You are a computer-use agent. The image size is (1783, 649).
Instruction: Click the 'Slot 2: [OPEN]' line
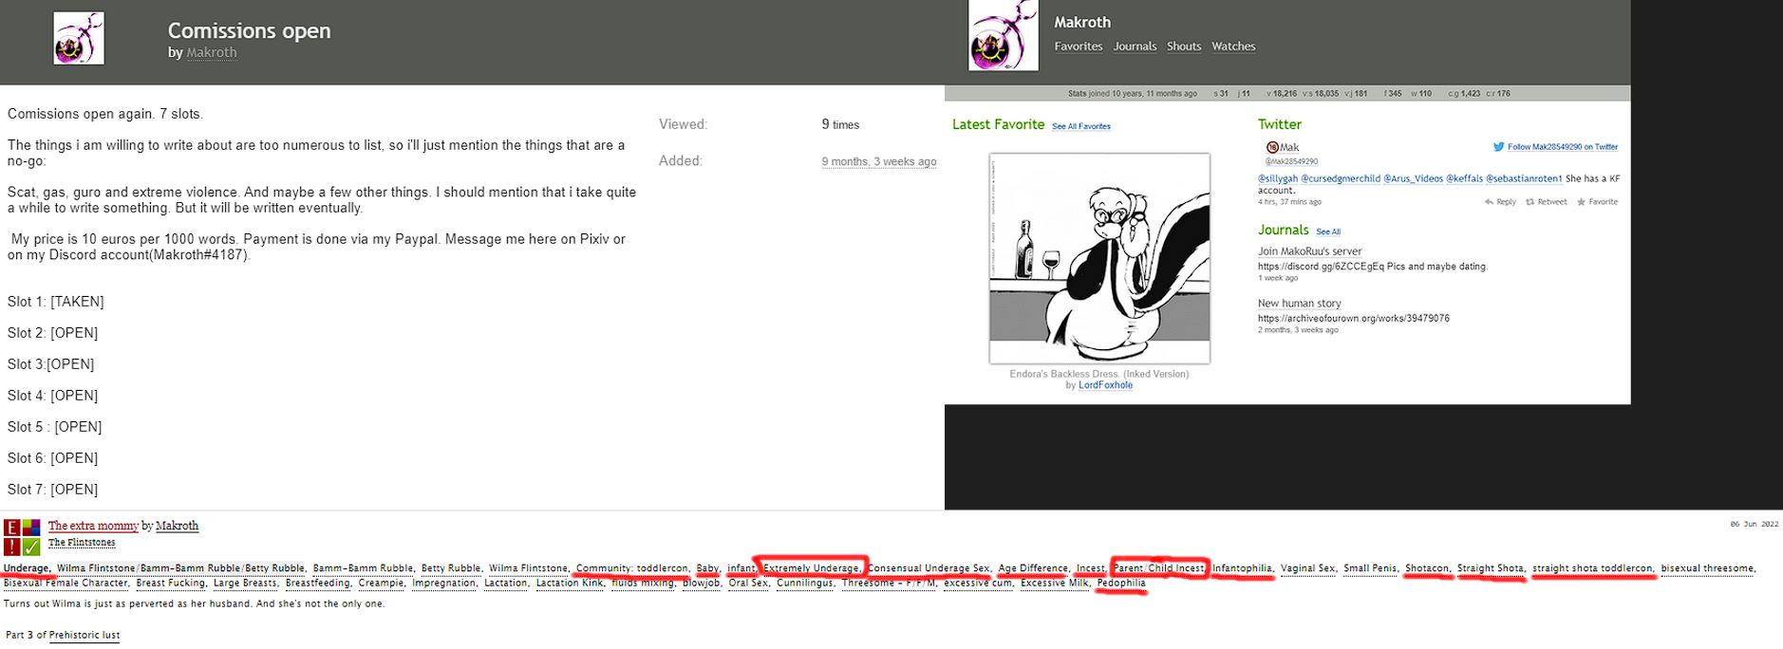click(53, 333)
